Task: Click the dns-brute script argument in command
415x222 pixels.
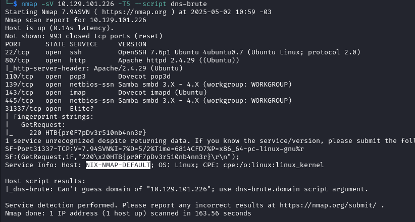Action: click(189, 4)
